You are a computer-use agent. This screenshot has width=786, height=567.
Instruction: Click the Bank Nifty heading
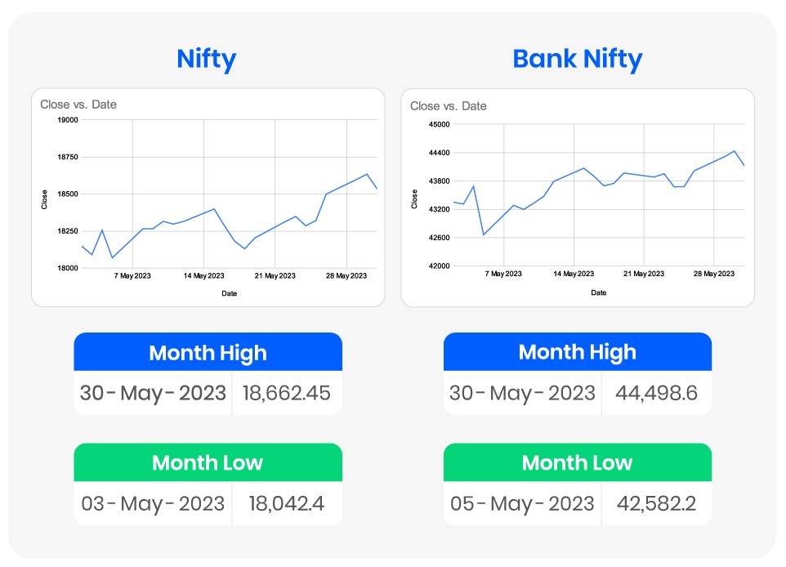(577, 60)
